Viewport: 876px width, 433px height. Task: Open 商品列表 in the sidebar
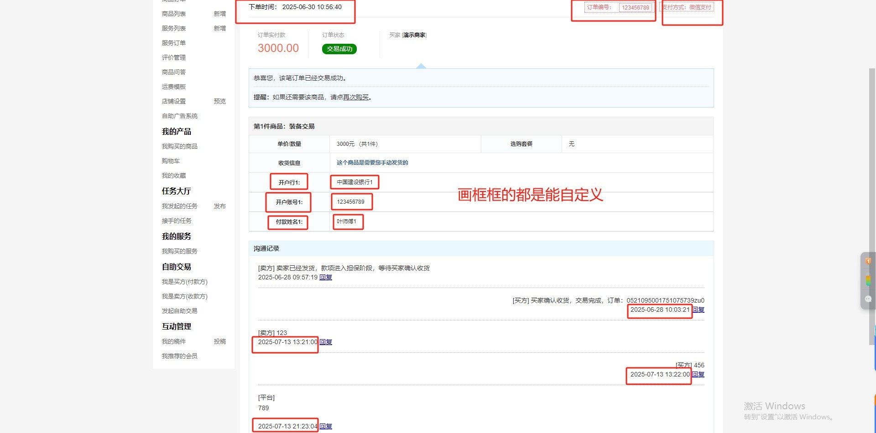tap(173, 14)
